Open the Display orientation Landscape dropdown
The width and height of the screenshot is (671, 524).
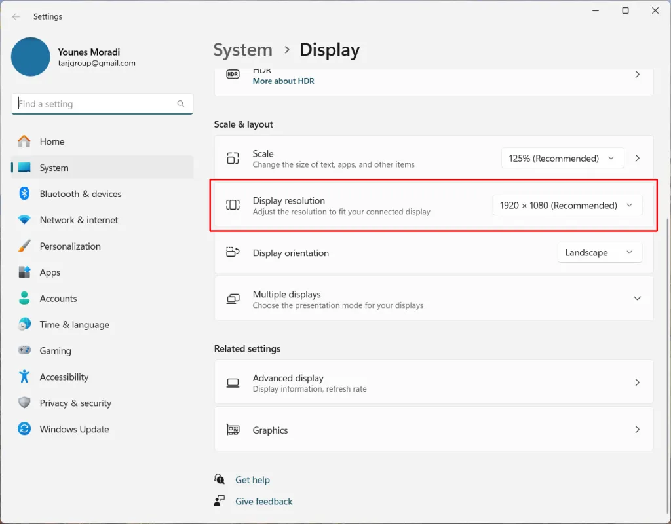(x=599, y=253)
